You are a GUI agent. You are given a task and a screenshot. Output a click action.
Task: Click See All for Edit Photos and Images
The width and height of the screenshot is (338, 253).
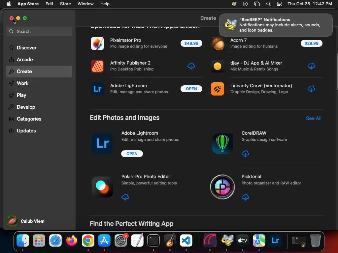point(314,118)
